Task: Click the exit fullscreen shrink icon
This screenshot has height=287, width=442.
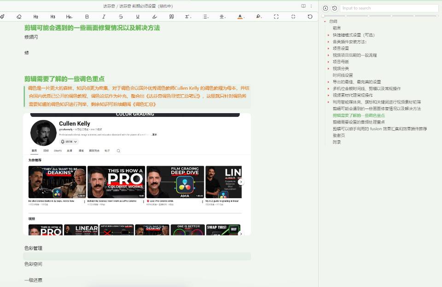Action: (293, 17)
